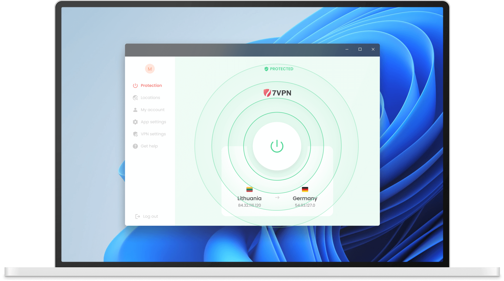This screenshot has width=504, height=281.
Task: Click the IP address 84.32.116.120
Action: 249,205
